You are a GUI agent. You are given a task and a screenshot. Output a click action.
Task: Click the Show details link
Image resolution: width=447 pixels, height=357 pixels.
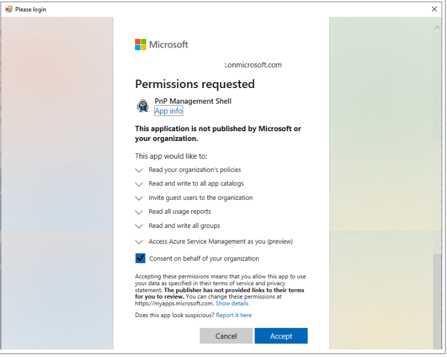[232, 304]
